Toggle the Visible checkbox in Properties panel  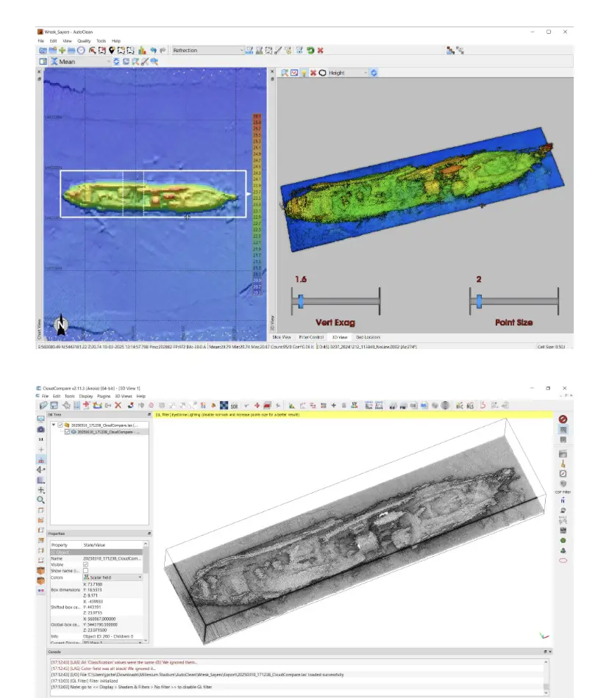[86, 564]
